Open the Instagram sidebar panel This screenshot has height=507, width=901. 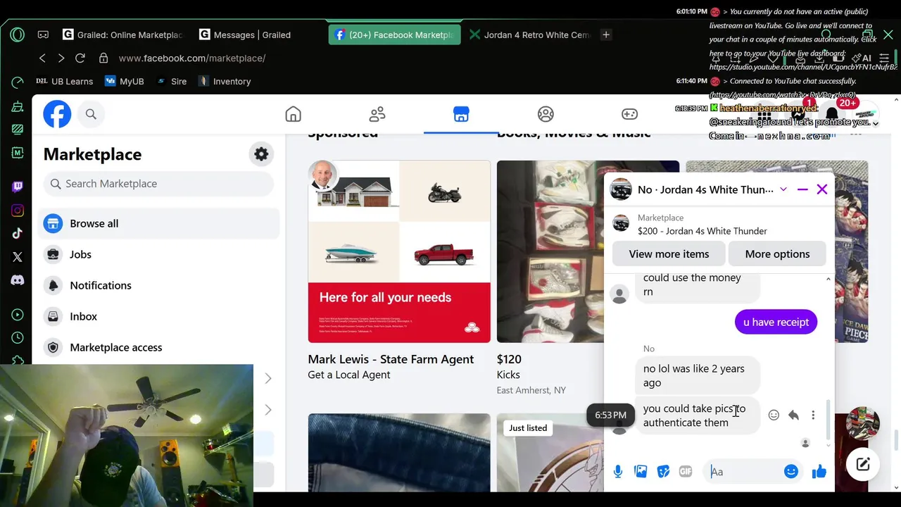click(x=18, y=211)
